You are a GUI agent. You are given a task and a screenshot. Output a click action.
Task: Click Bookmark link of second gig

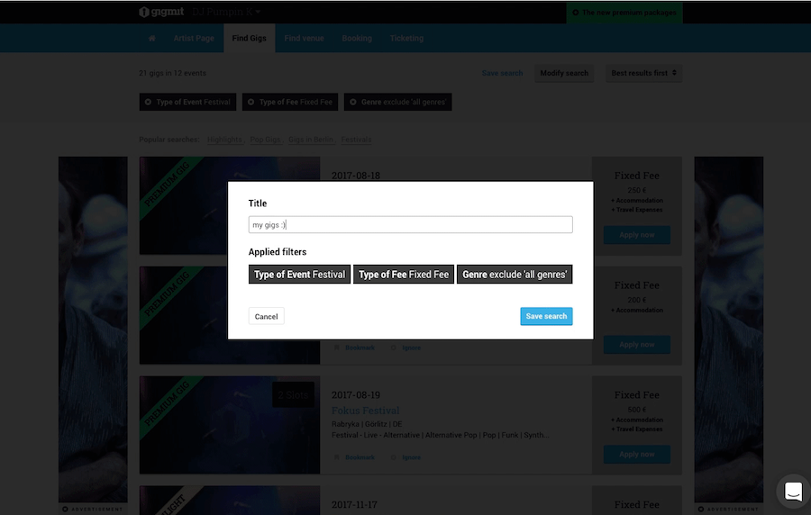pyautogui.click(x=360, y=348)
